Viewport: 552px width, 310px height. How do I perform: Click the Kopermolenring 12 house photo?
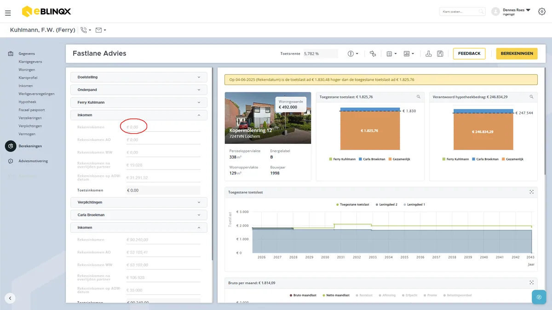click(268, 118)
